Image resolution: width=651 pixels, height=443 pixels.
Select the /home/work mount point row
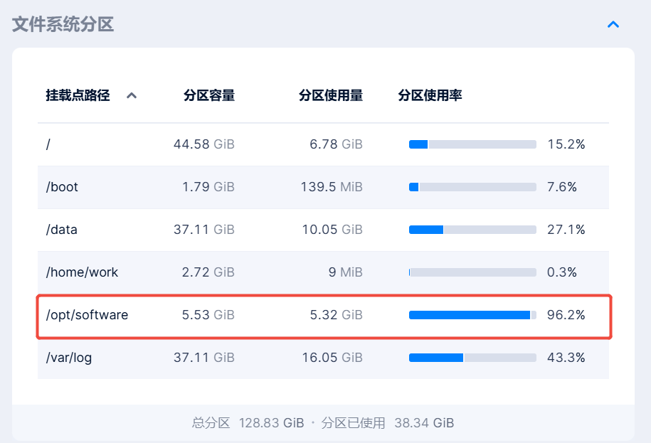(x=83, y=272)
